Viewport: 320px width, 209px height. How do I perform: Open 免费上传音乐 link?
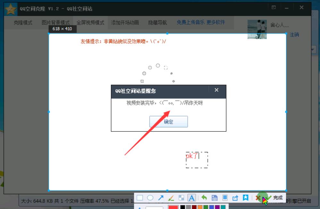190,22
